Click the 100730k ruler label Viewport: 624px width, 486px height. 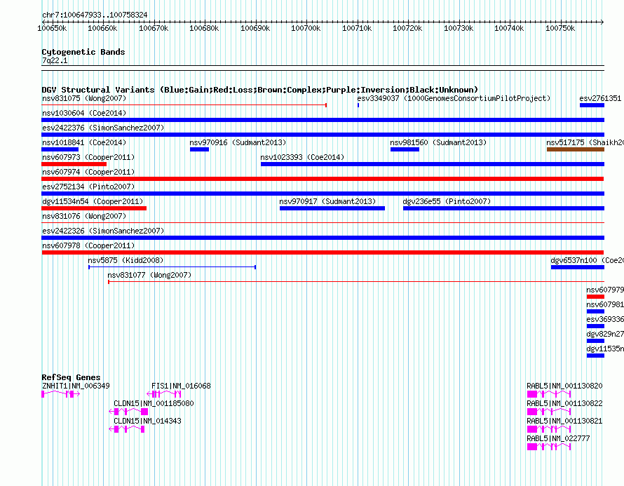click(x=459, y=28)
